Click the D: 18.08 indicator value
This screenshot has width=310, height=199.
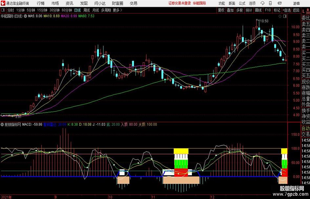(85, 124)
